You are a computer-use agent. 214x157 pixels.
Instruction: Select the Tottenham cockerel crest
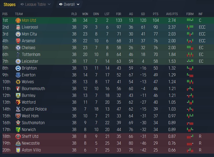coord(18,55)
